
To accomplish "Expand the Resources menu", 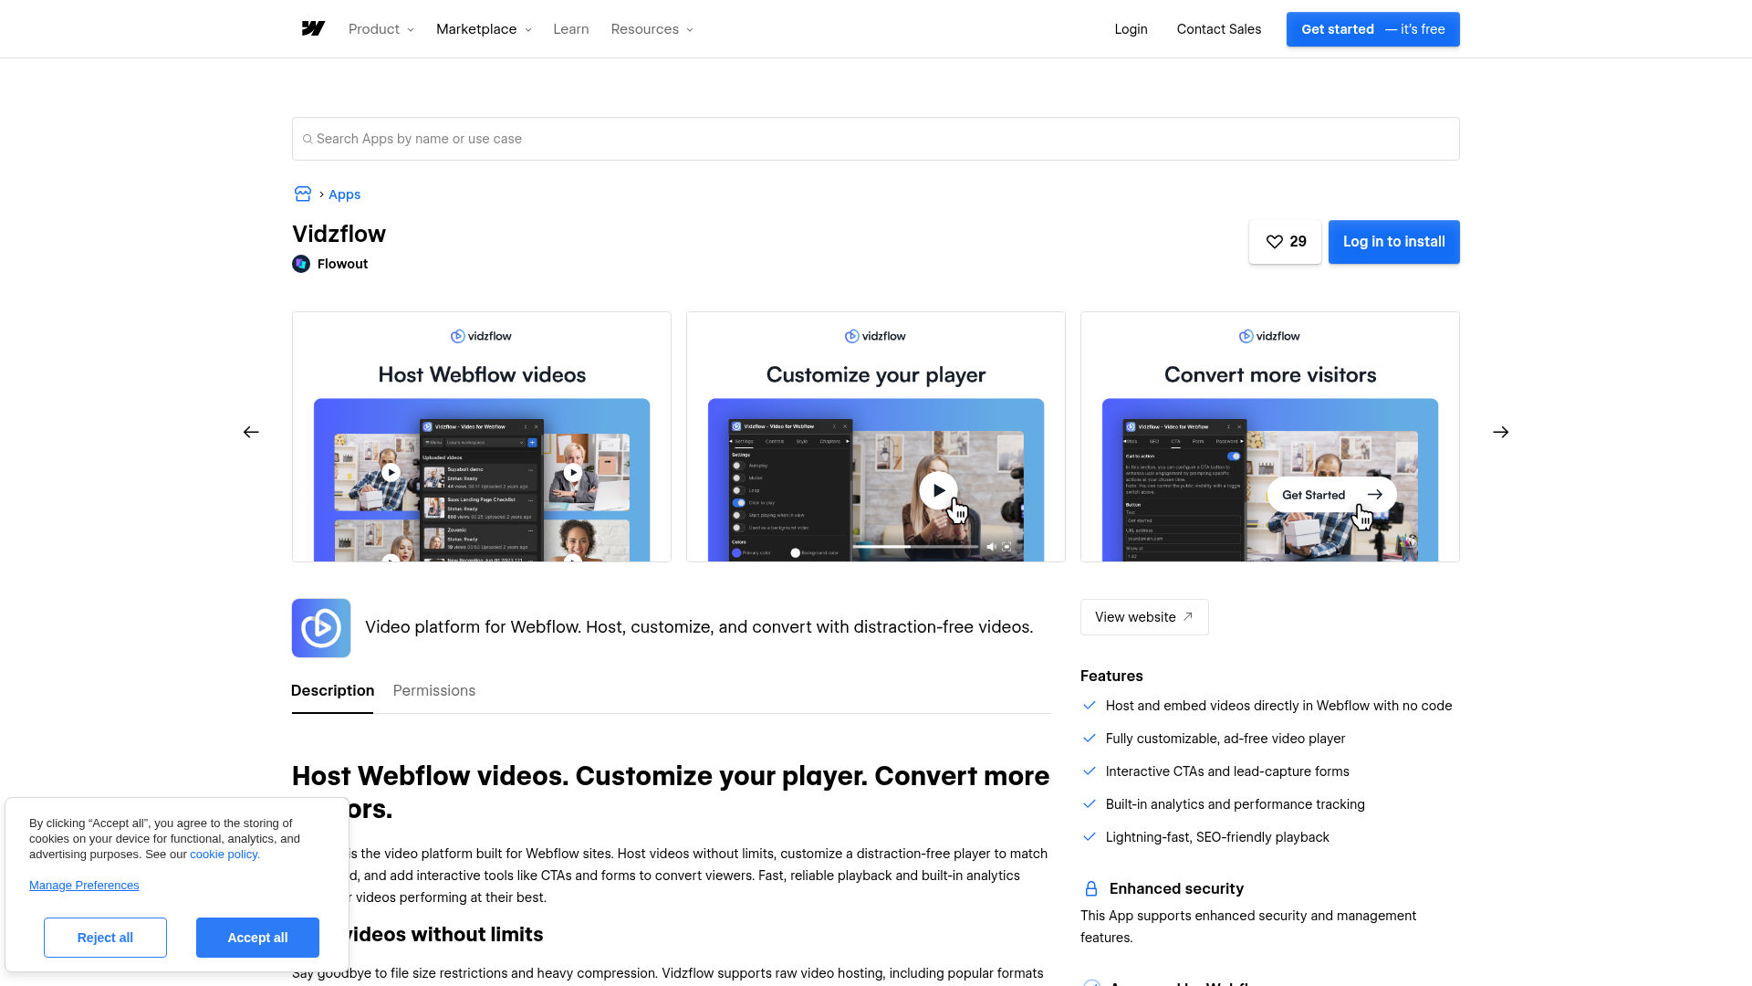I will click(x=652, y=29).
